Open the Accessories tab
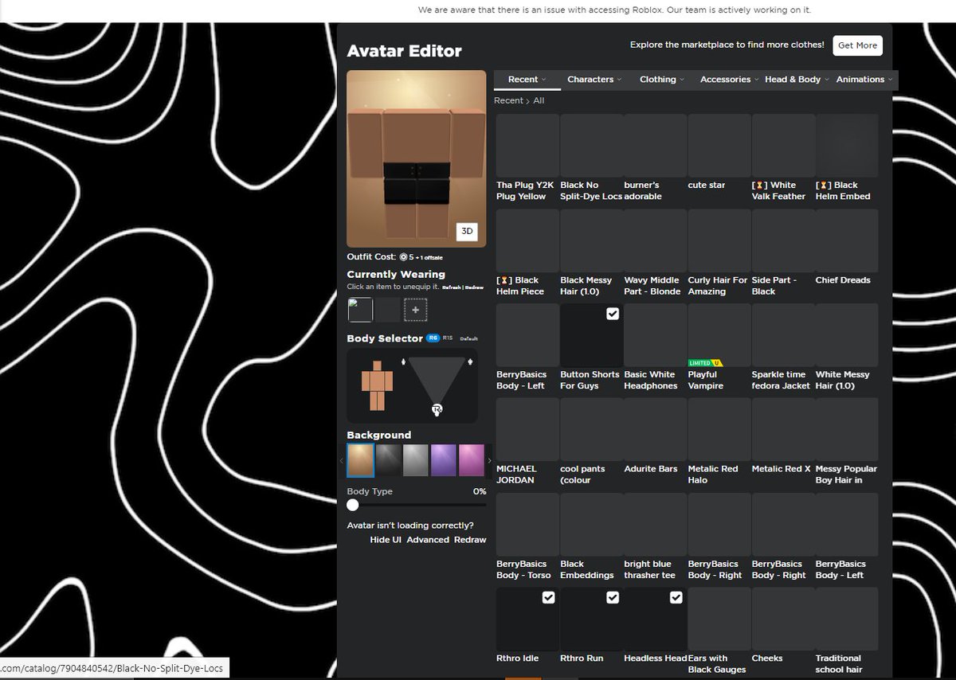956x680 pixels. [x=729, y=80]
